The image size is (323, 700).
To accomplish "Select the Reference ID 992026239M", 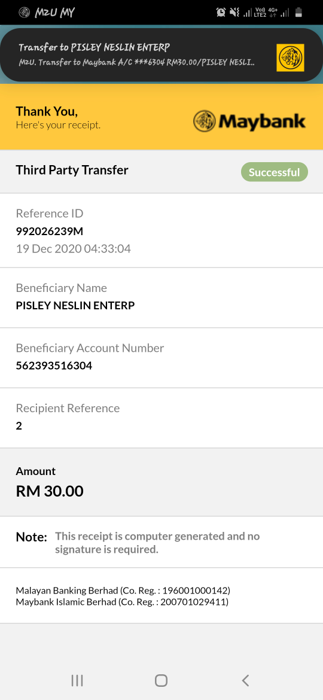I will [50, 232].
